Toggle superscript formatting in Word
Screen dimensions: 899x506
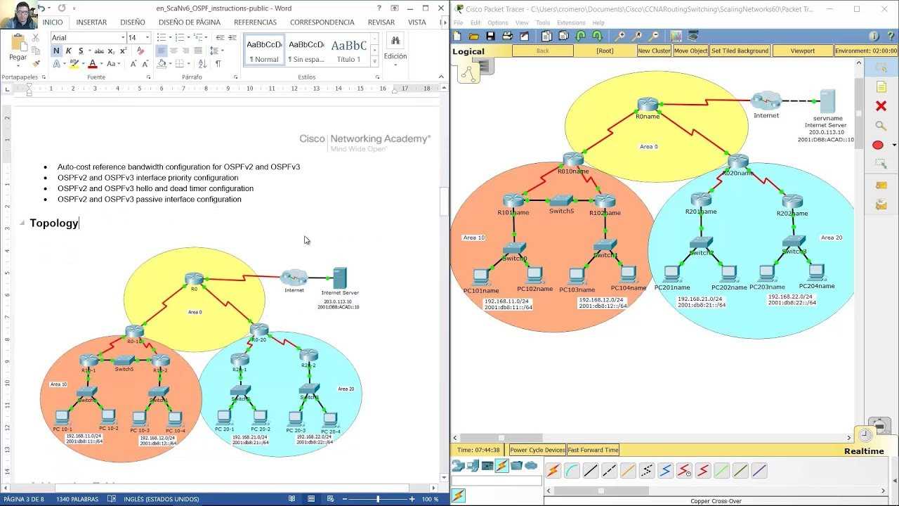pos(122,51)
